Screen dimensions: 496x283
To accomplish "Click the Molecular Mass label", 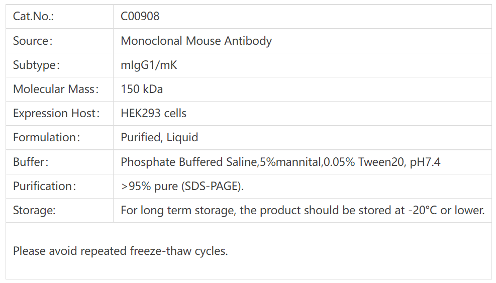I will coord(55,89).
